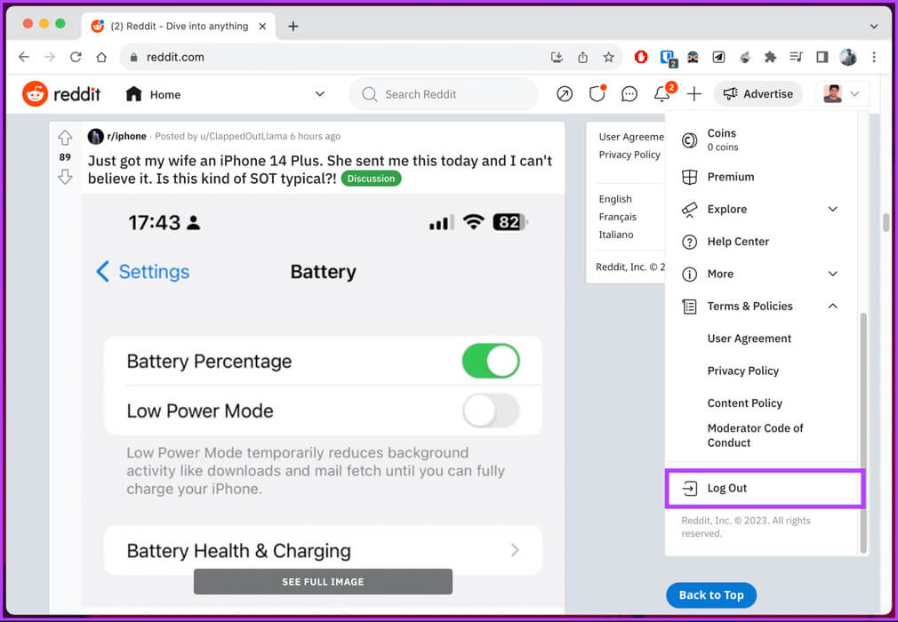Click the browser back arrow
This screenshot has height=622, width=898.
pos(23,57)
